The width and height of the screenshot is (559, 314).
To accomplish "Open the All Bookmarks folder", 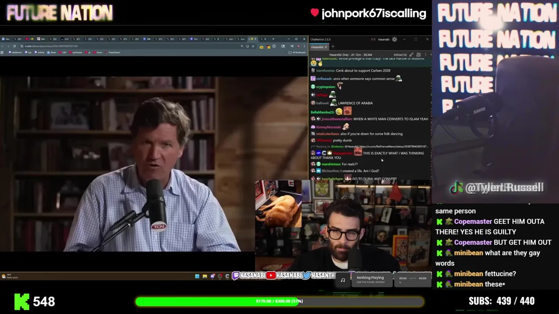I will 297,52.
